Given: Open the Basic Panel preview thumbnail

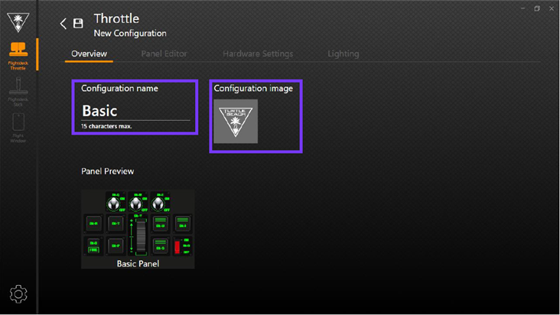Looking at the screenshot, I should [138, 229].
